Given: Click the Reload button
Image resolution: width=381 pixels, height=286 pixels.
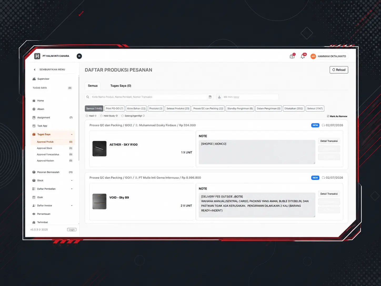Looking at the screenshot, I should click(x=339, y=70).
